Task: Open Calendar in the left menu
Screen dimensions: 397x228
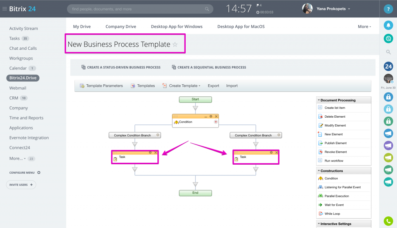Action: [18, 68]
